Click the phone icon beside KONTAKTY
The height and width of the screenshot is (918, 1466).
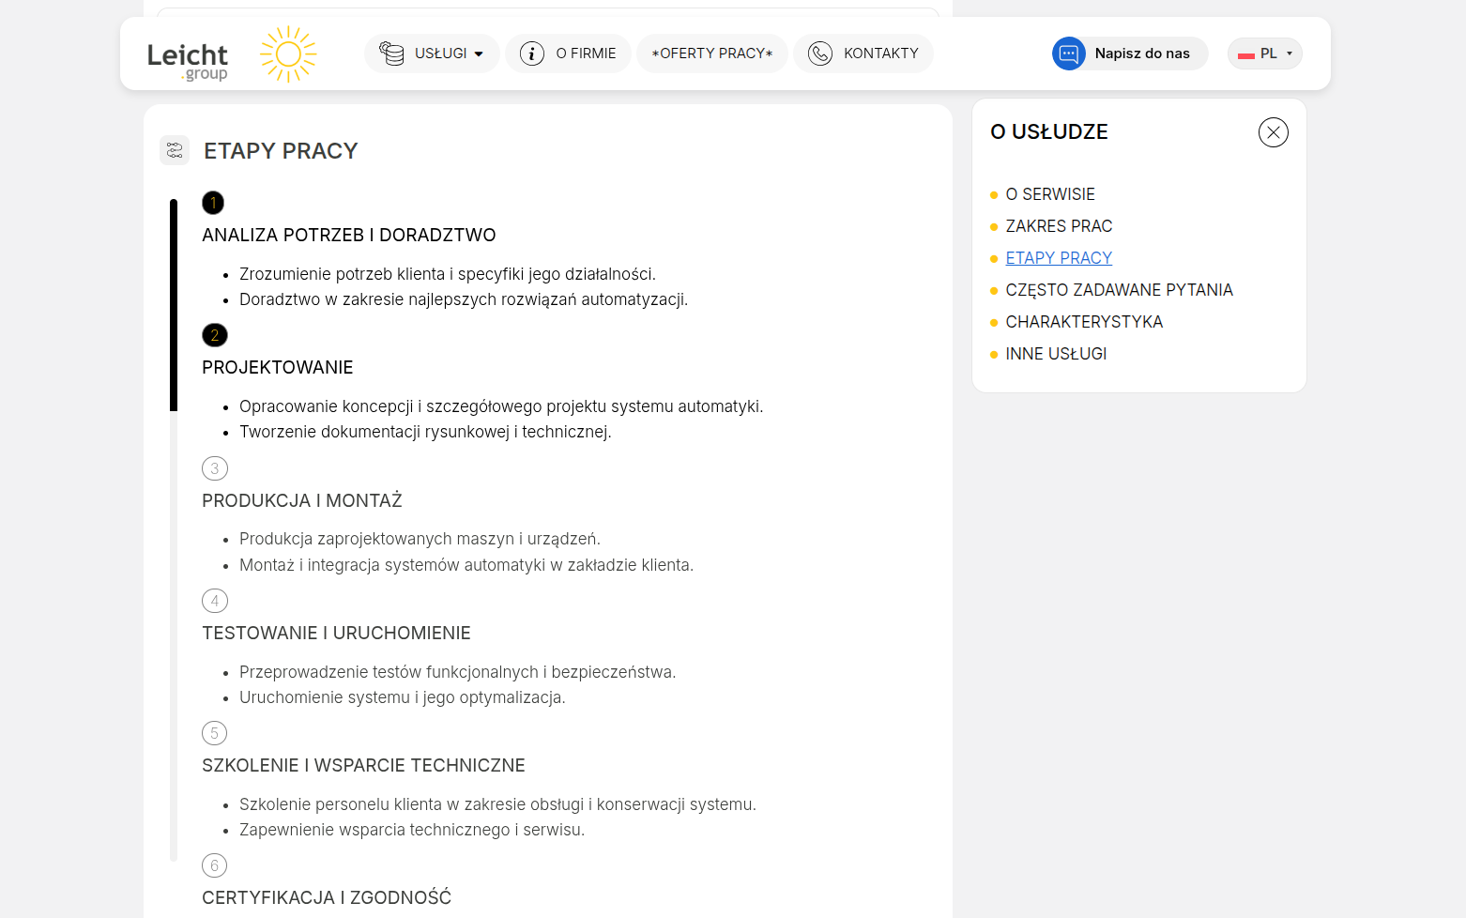pyautogui.click(x=820, y=54)
